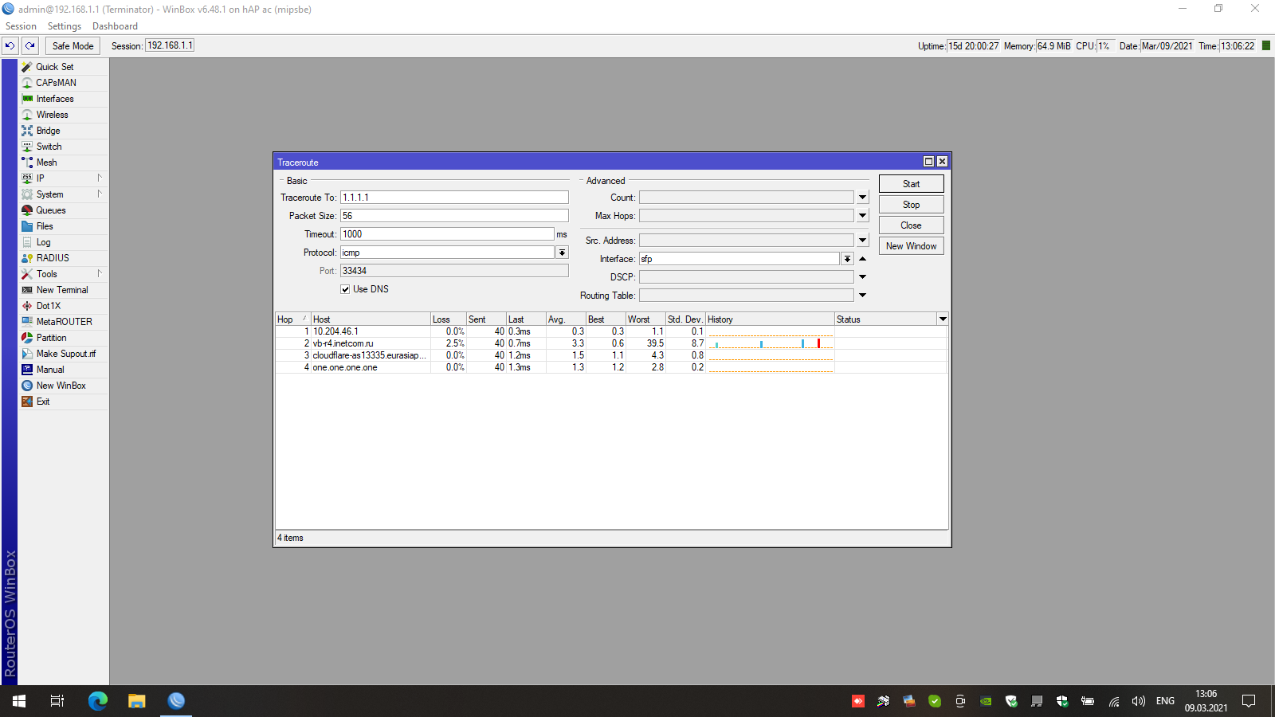Open the Windows Start menu
1275x717 pixels.
[x=19, y=701]
